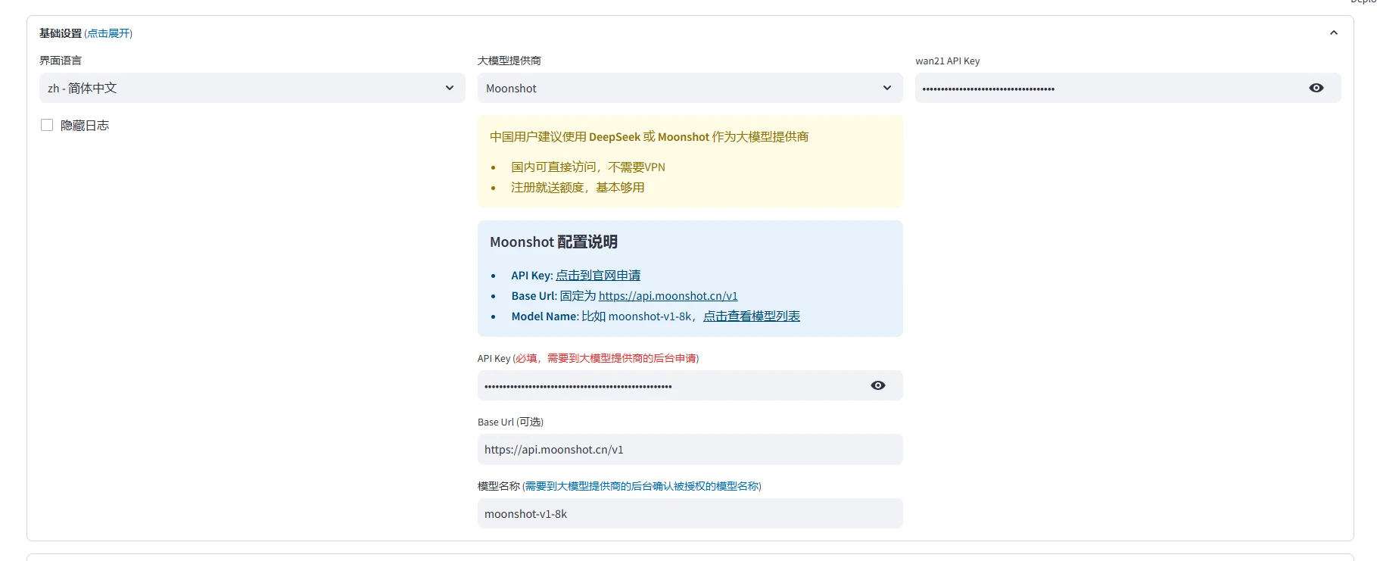Enable the 隐藏日志 checkbox
The image size is (1377, 561).
pyautogui.click(x=47, y=125)
